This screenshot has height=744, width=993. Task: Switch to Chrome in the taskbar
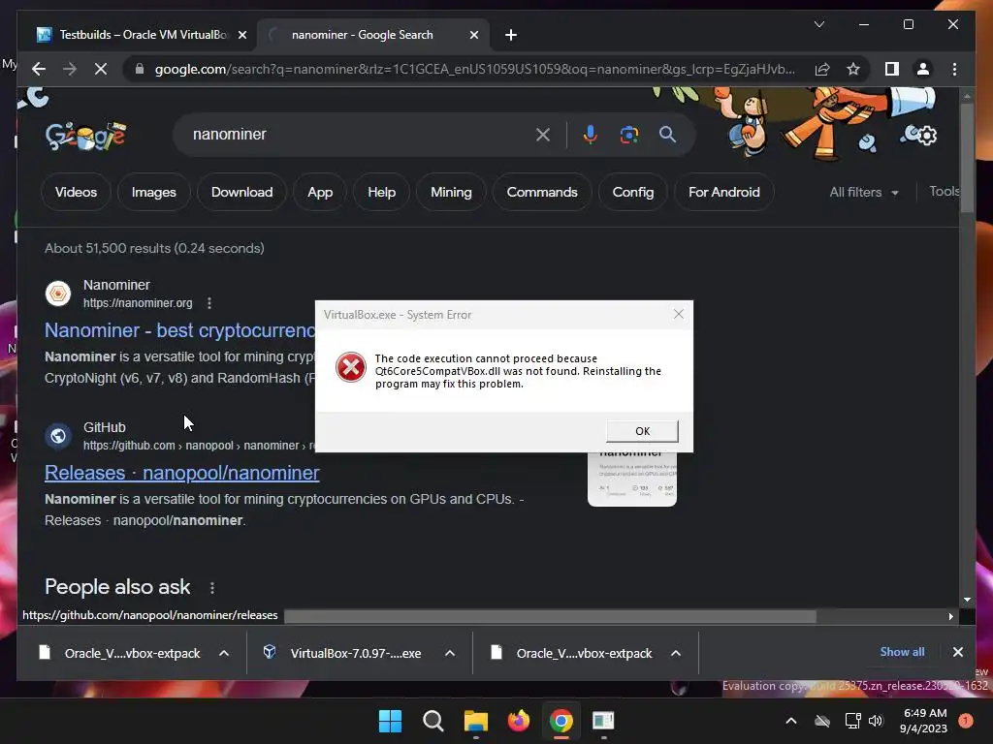561,721
